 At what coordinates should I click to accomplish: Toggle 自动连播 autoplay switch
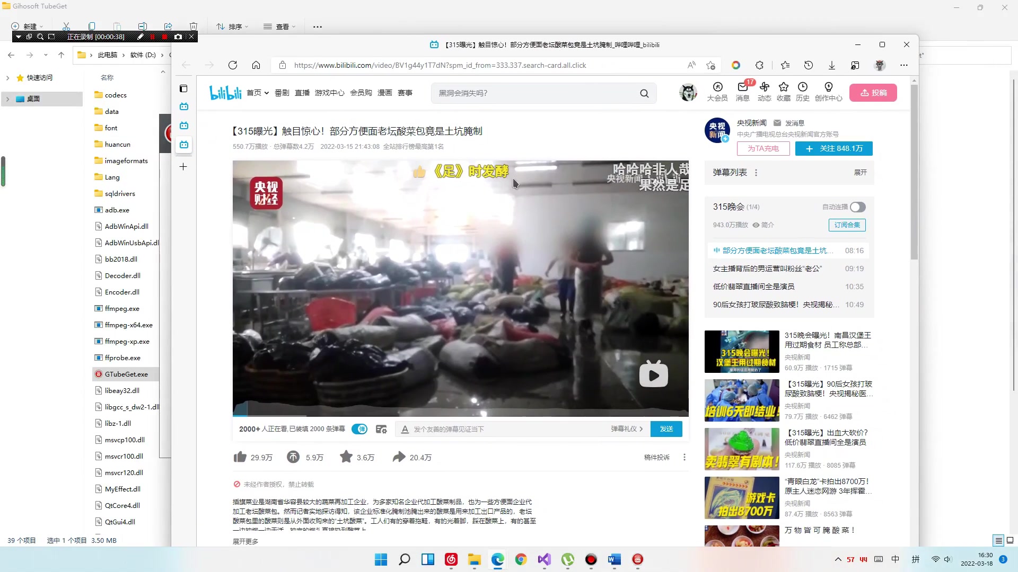click(x=858, y=207)
